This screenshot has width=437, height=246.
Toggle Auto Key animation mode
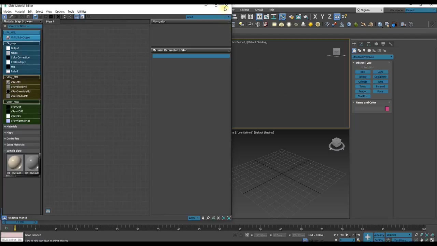pos(379,235)
